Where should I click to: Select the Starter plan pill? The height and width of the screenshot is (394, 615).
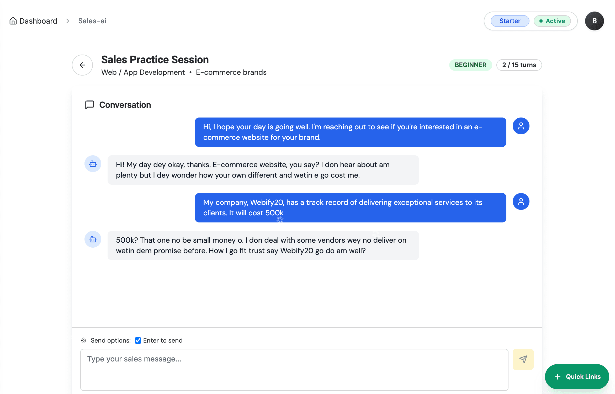pos(509,21)
